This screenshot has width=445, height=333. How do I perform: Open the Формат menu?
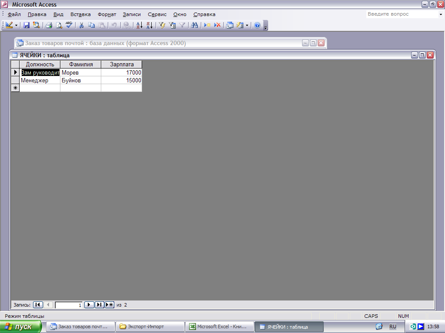tap(107, 14)
